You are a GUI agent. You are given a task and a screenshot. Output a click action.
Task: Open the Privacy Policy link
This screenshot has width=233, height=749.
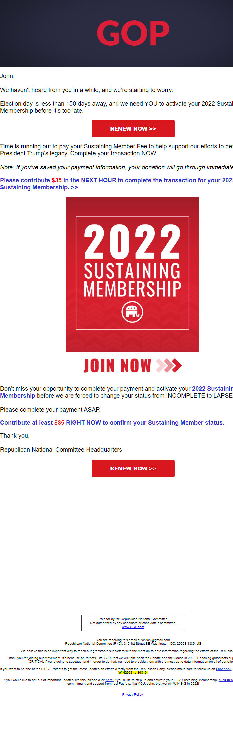click(132, 695)
